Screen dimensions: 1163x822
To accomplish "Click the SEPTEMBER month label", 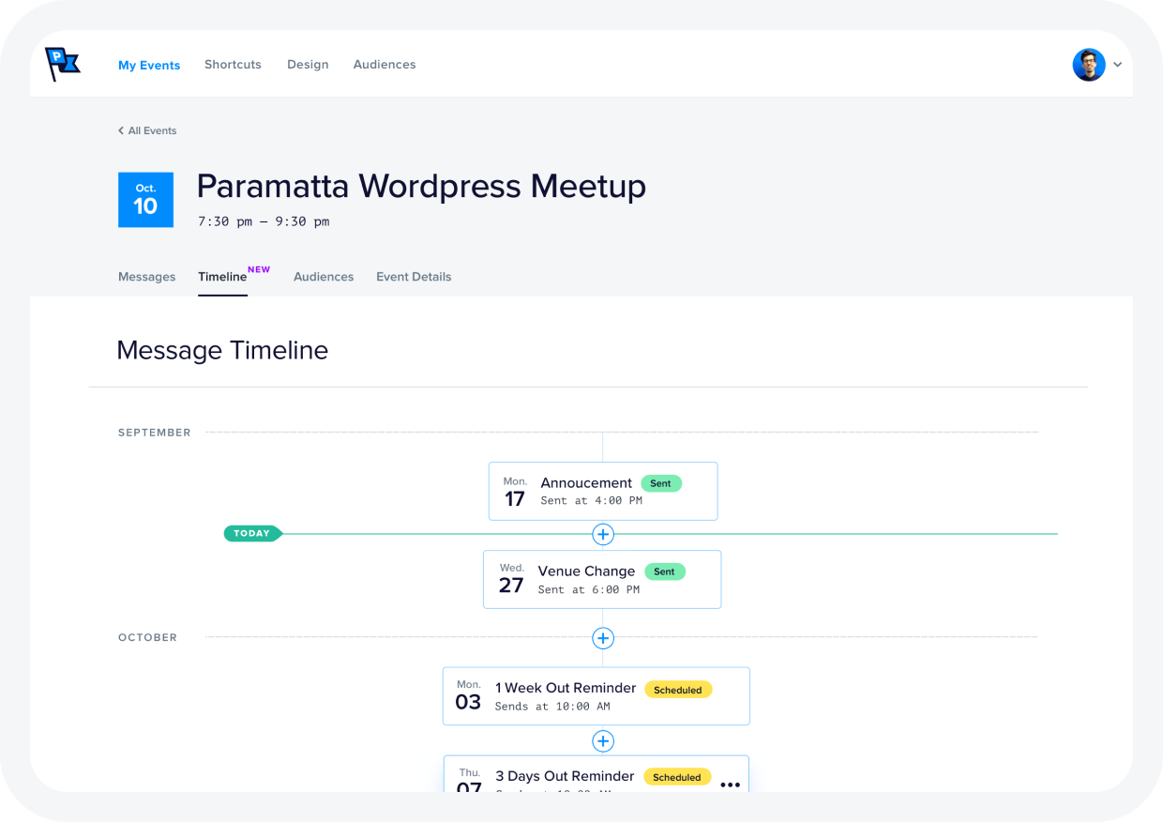I will (x=155, y=433).
